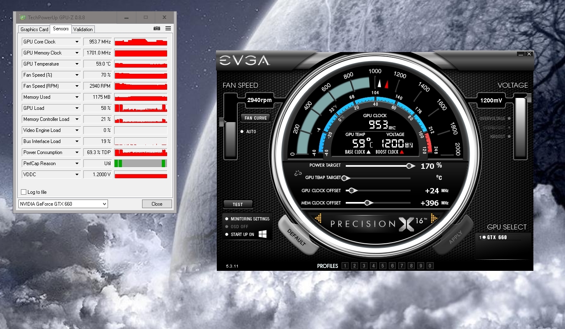Screen dimensions: 565x329
Task: Click the 953.7 MHz core clock value
Action: [97, 42]
